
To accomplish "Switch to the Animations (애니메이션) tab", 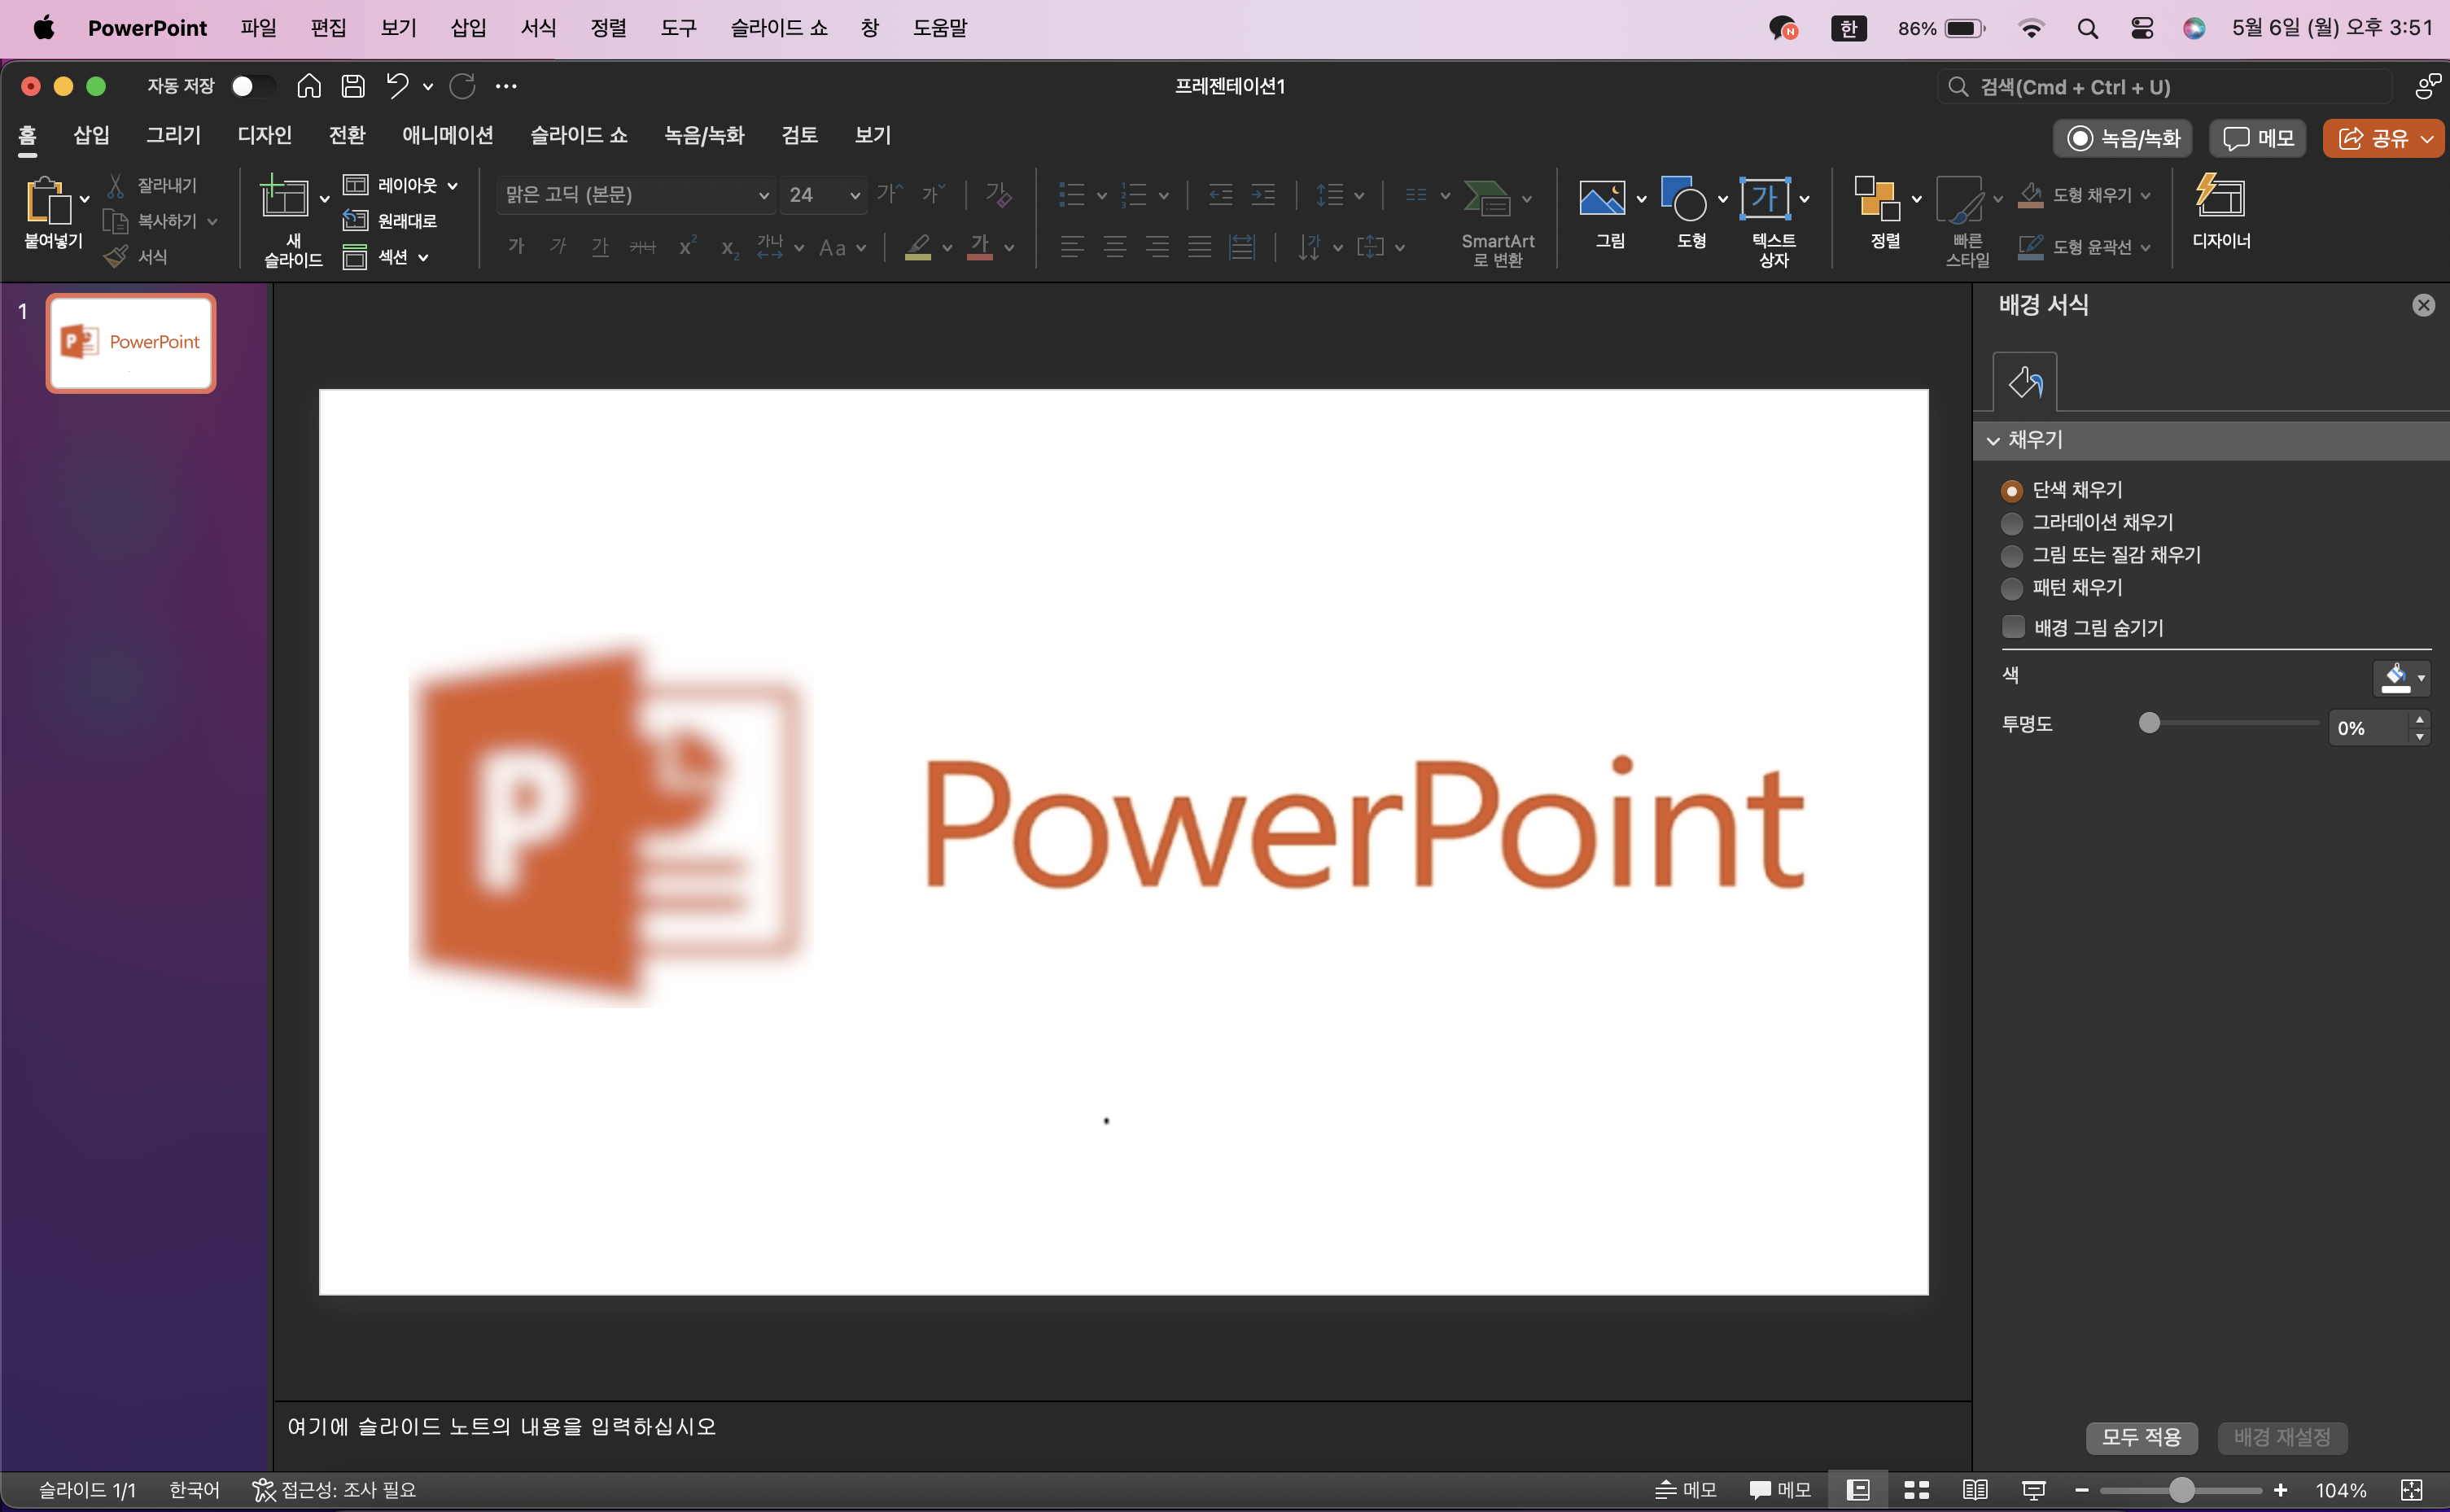I will 447,135.
